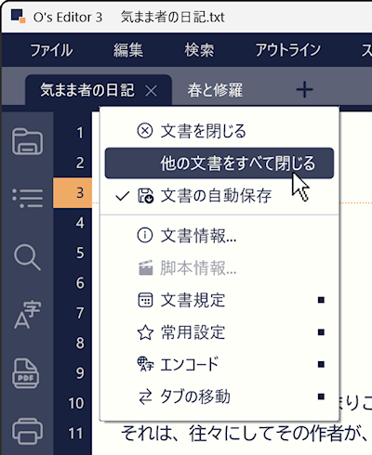Image resolution: width=372 pixels, height=455 pixels.
Task: Expand the 常用設定 submenu
Action: coord(219,332)
